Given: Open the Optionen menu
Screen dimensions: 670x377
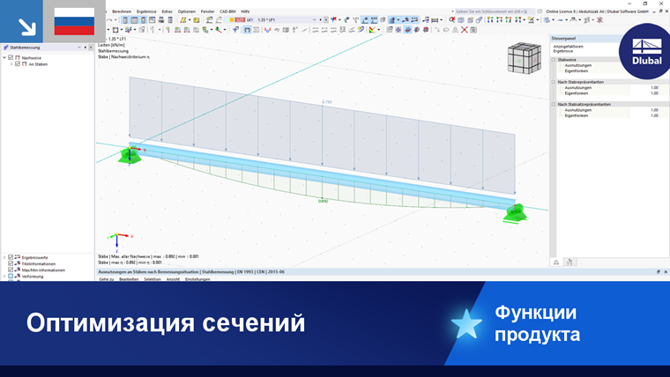Looking at the screenshot, I should pyautogui.click(x=186, y=11).
